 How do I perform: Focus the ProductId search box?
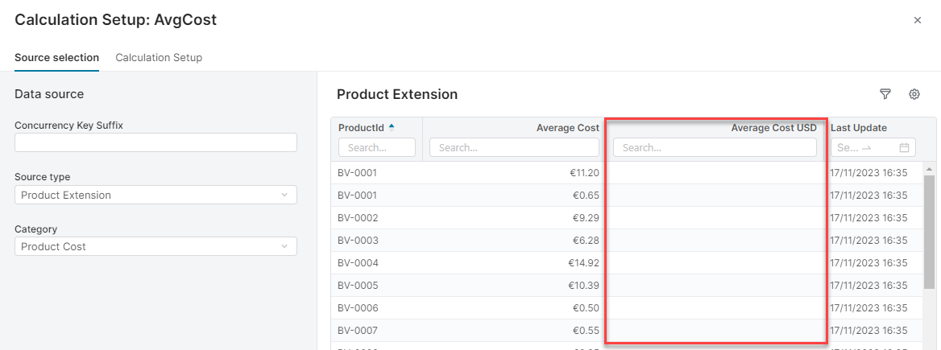[377, 148]
